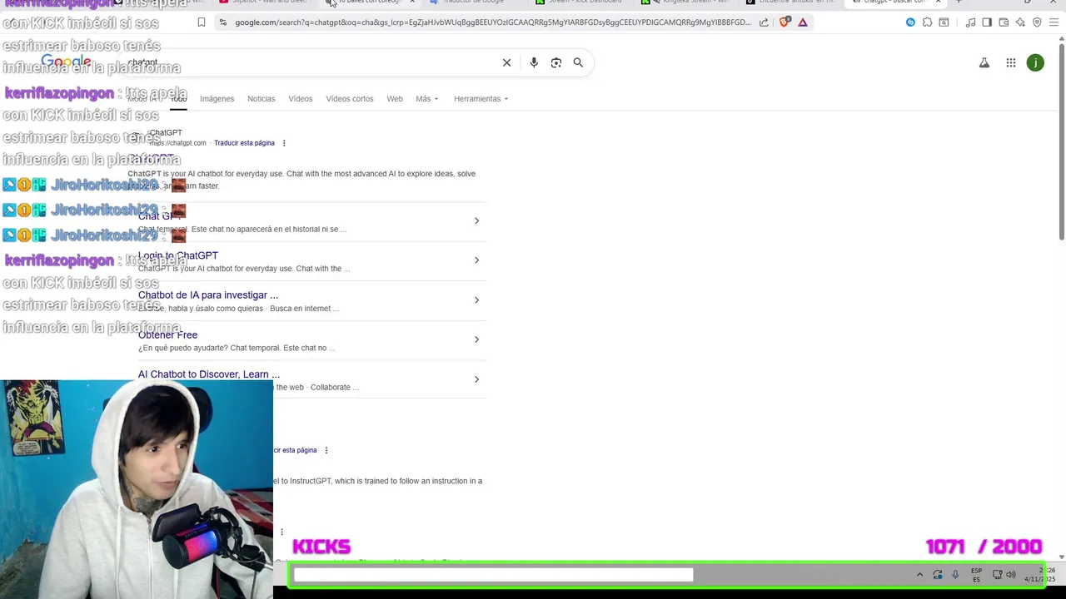The width and height of the screenshot is (1066, 599).
Task: Click the taskbar microphone tray icon
Action: 955,574
